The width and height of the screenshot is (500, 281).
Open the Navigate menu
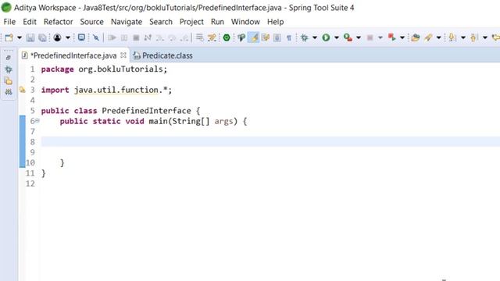point(127,22)
